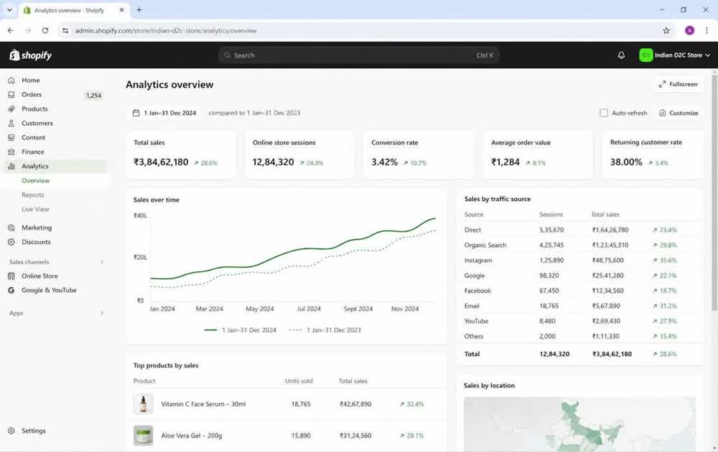The width and height of the screenshot is (718, 452).
Task: Click the Fullscreen button
Action: click(x=678, y=84)
